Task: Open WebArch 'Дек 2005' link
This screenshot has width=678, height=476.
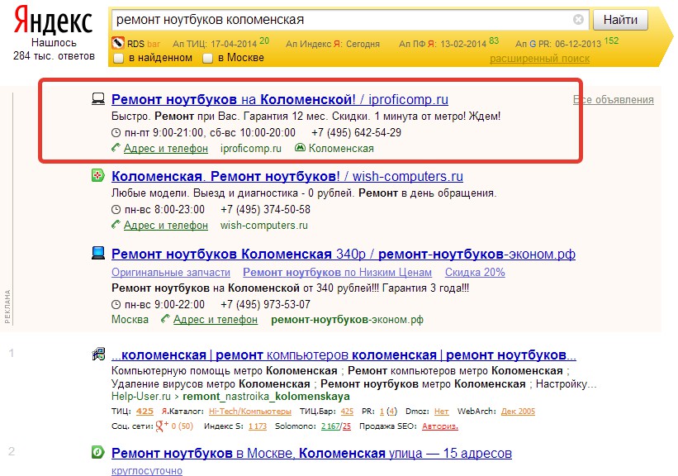Action: coord(518,411)
